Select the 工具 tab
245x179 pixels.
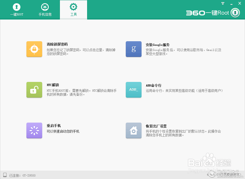[x=73, y=10]
